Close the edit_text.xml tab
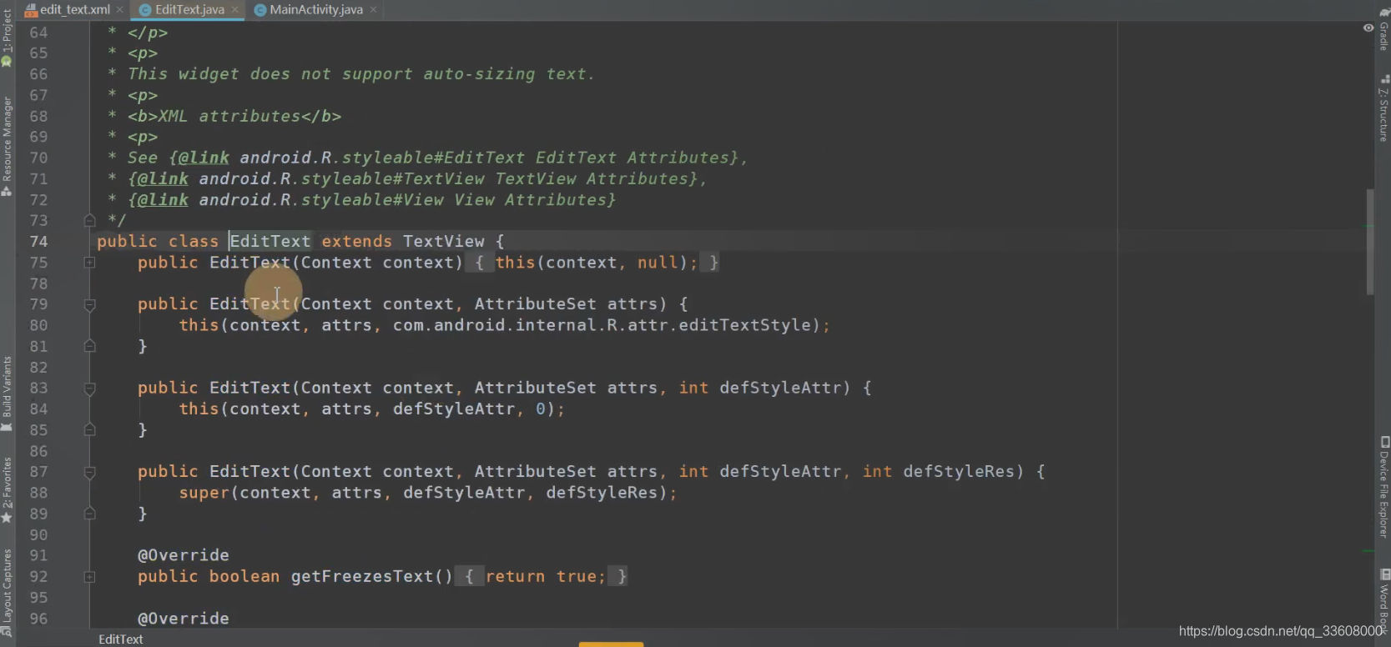1391x647 pixels. tap(120, 9)
